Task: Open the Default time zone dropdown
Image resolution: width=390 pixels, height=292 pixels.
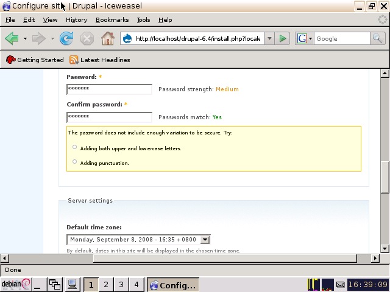Action: tap(138, 240)
